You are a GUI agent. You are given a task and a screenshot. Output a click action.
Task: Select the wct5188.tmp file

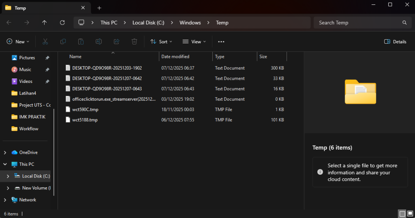click(85, 120)
